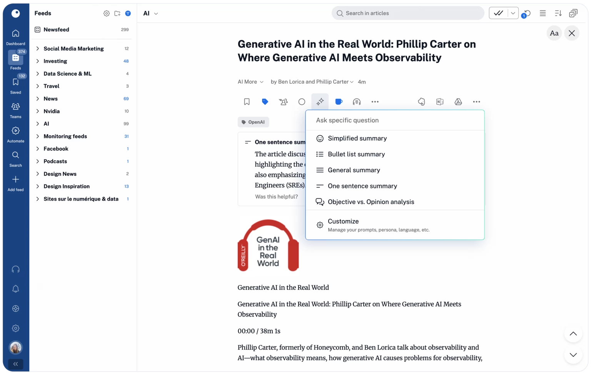Undo the last mark-as-read action
Viewport: 591px width, 375px height.
[526, 13]
